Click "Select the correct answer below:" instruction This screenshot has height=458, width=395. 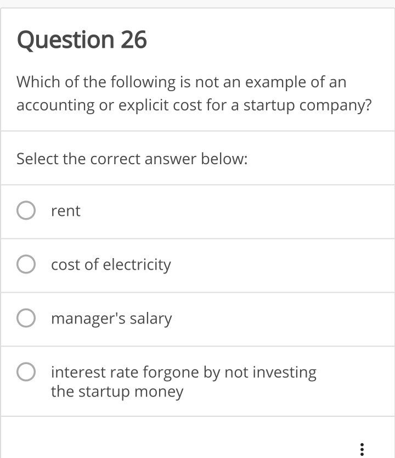132,159
